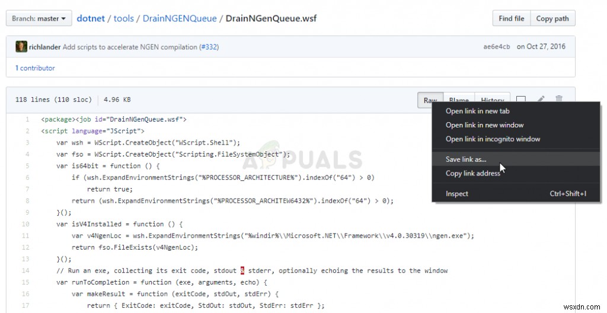The width and height of the screenshot is (607, 313).
Task: Click the '<script language="JScript">' line
Action: (x=92, y=131)
